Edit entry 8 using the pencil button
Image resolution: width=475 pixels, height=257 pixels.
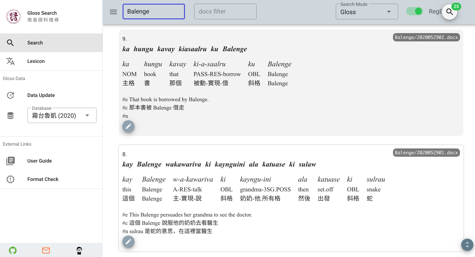click(128, 242)
